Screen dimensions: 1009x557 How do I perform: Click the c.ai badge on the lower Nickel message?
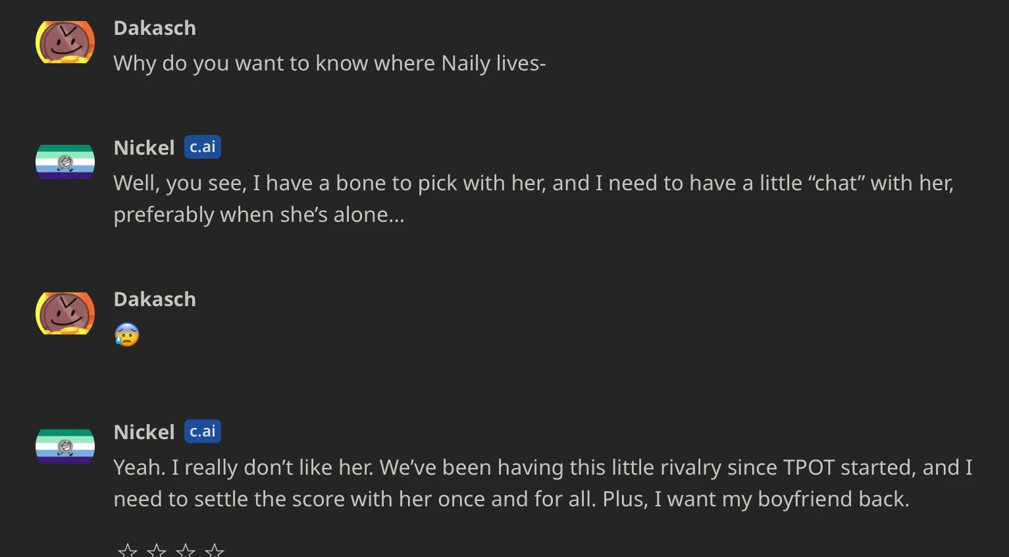202,431
